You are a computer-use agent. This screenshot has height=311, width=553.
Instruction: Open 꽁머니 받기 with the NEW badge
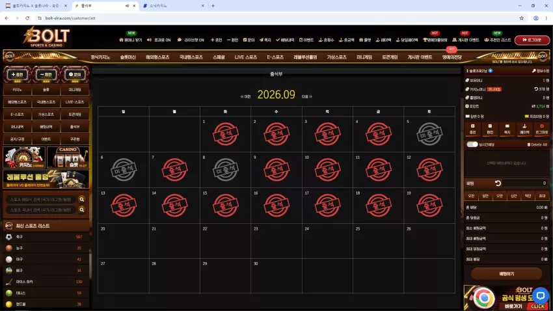(x=131, y=40)
